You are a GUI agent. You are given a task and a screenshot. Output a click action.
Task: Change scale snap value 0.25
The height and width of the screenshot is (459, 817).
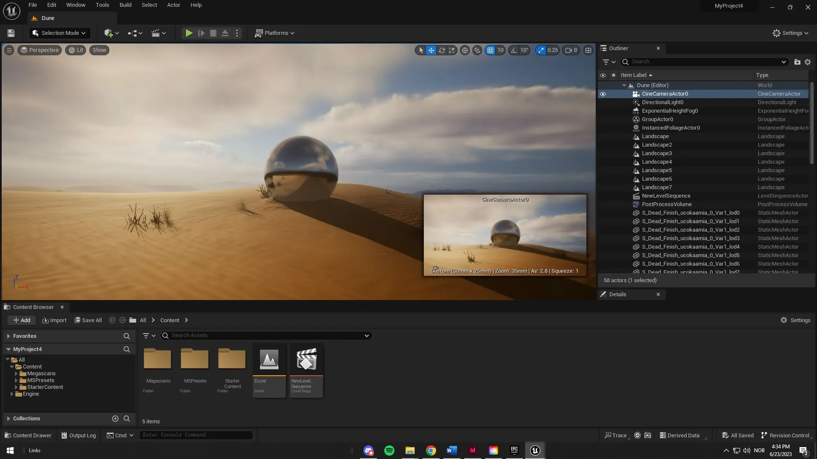pyautogui.click(x=553, y=50)
